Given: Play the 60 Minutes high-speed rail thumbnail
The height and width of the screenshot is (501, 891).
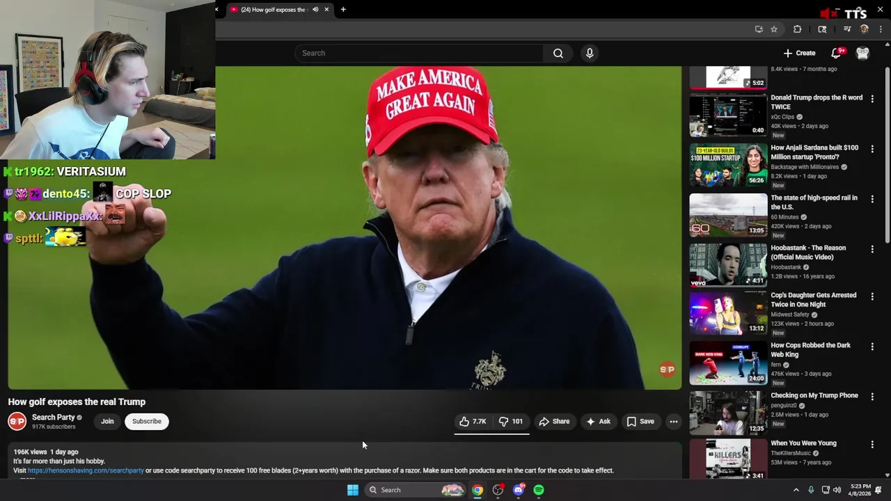Looking at the screenshot, I should 728,215.
